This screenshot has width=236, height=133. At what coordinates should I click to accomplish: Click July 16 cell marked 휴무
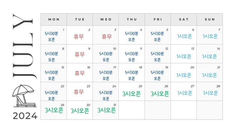(x=79, y=73)
